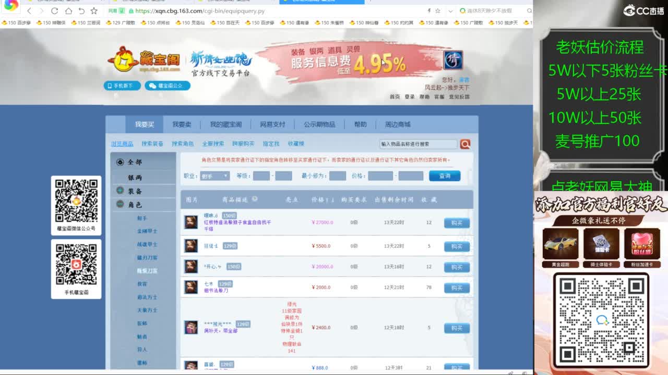Focus the item name search box
Screen dimensions: 668x375
pos(419,144)
